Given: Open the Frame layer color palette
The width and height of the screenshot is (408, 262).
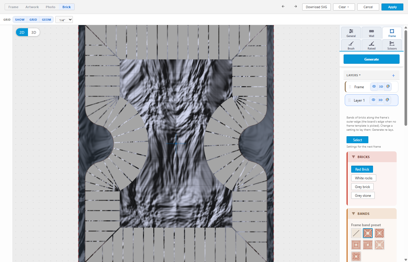Looking at the screenshot, I should pyautogui.click(x=388, y=86).
